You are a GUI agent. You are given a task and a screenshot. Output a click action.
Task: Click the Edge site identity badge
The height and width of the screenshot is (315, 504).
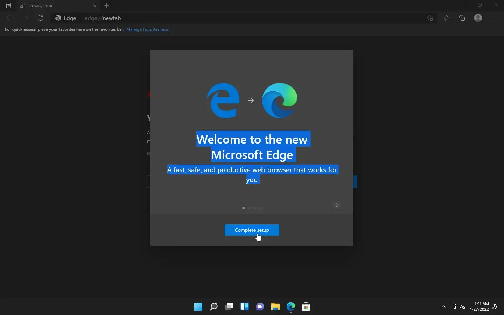point(66,18)
